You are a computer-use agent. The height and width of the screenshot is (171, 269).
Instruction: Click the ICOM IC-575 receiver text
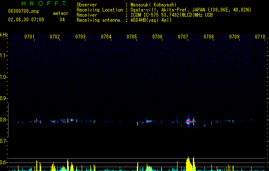coord(171,15)
